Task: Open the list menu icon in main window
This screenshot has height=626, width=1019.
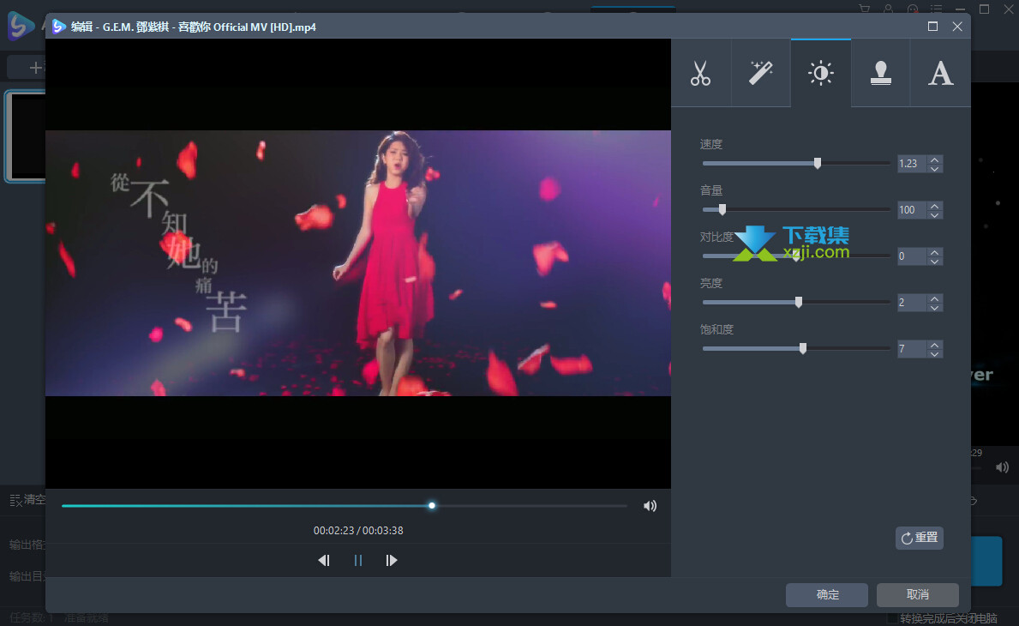Action: tap(937, 9)
